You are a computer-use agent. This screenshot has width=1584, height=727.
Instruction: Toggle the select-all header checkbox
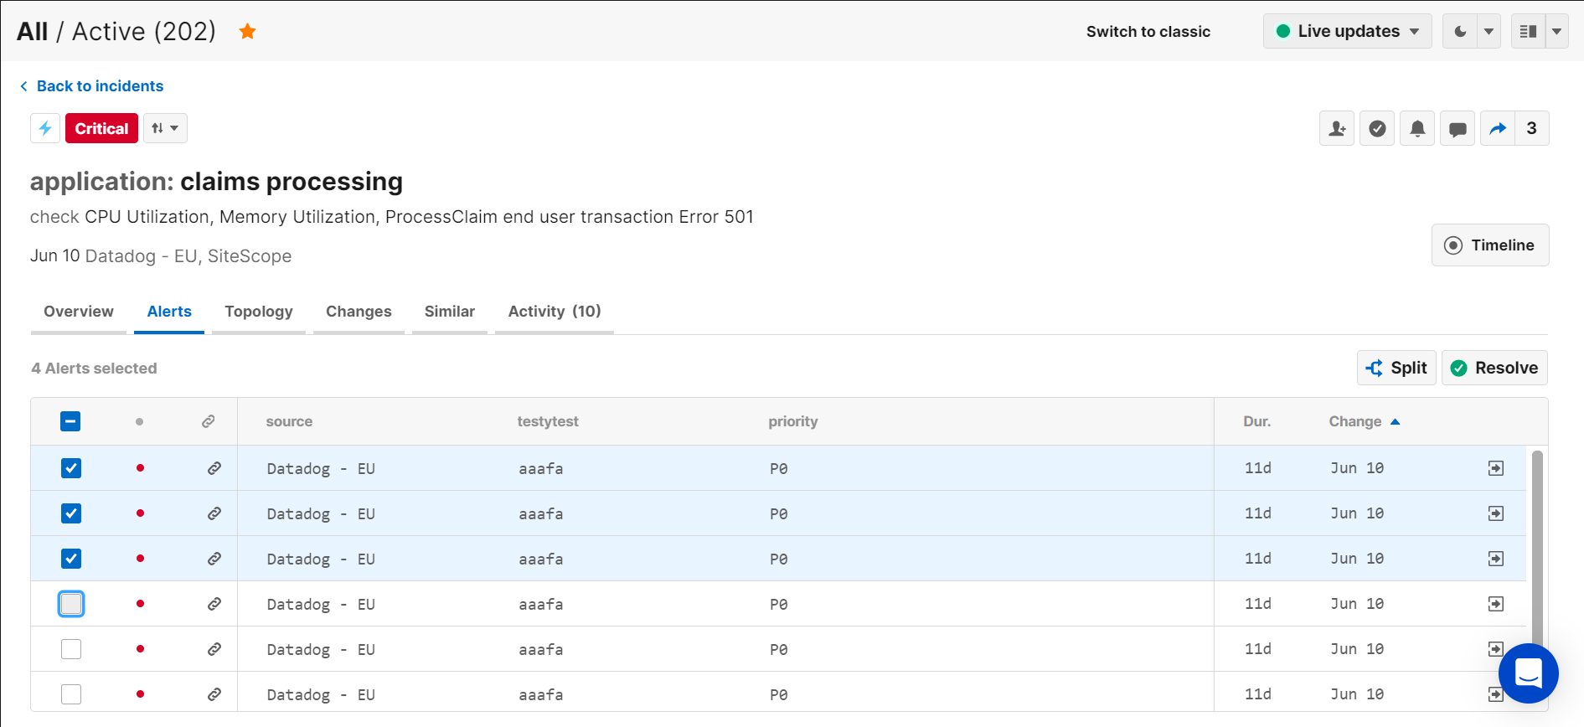pyautogui.click(x=71, y=421)
